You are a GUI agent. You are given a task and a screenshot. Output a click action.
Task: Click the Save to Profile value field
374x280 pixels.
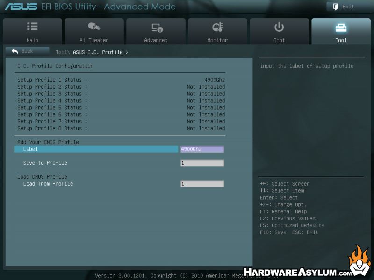pos(202,163)
